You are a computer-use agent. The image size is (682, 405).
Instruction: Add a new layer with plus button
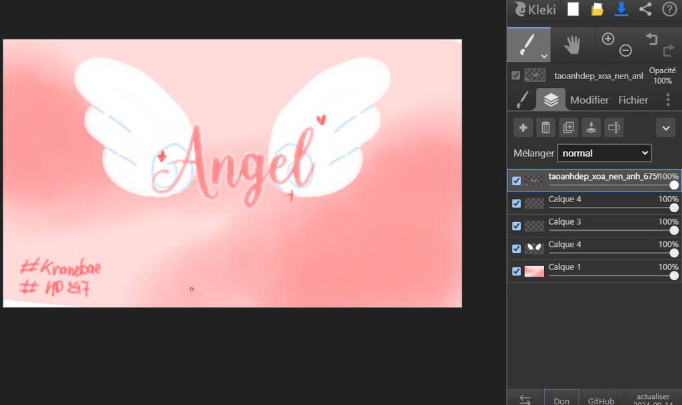click(523, 128)
